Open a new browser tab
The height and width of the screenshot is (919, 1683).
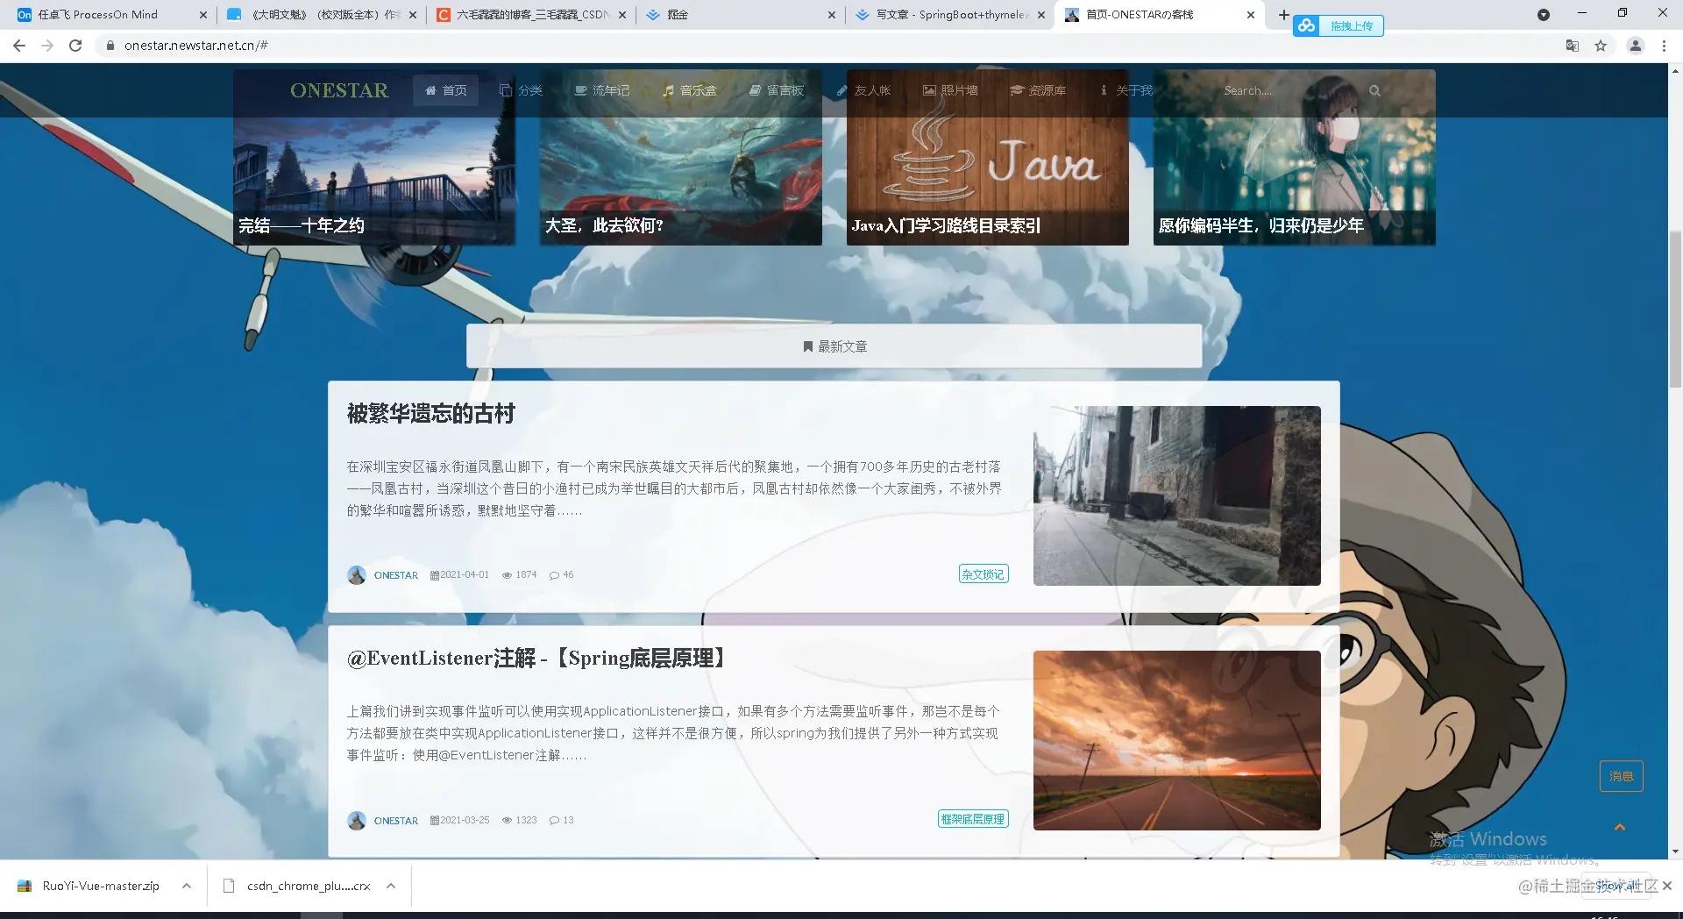[x=1284, y=15]
